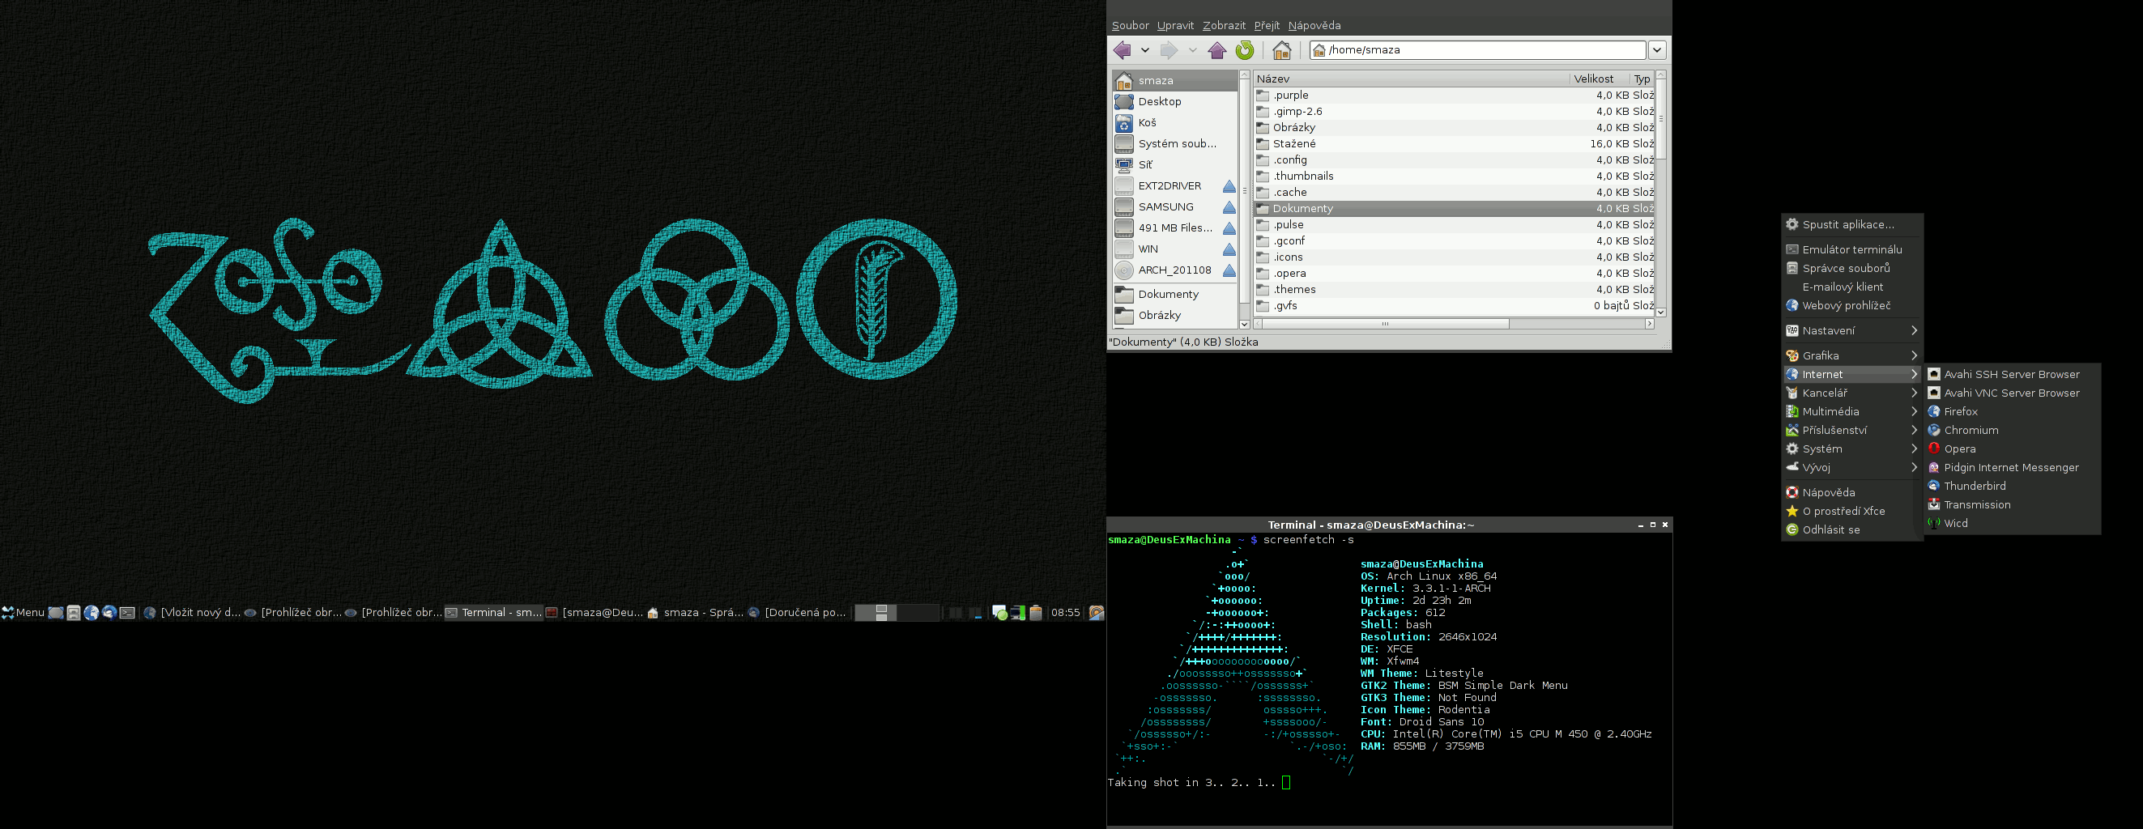Launch Firefox from the Internet submenu

2013,411
